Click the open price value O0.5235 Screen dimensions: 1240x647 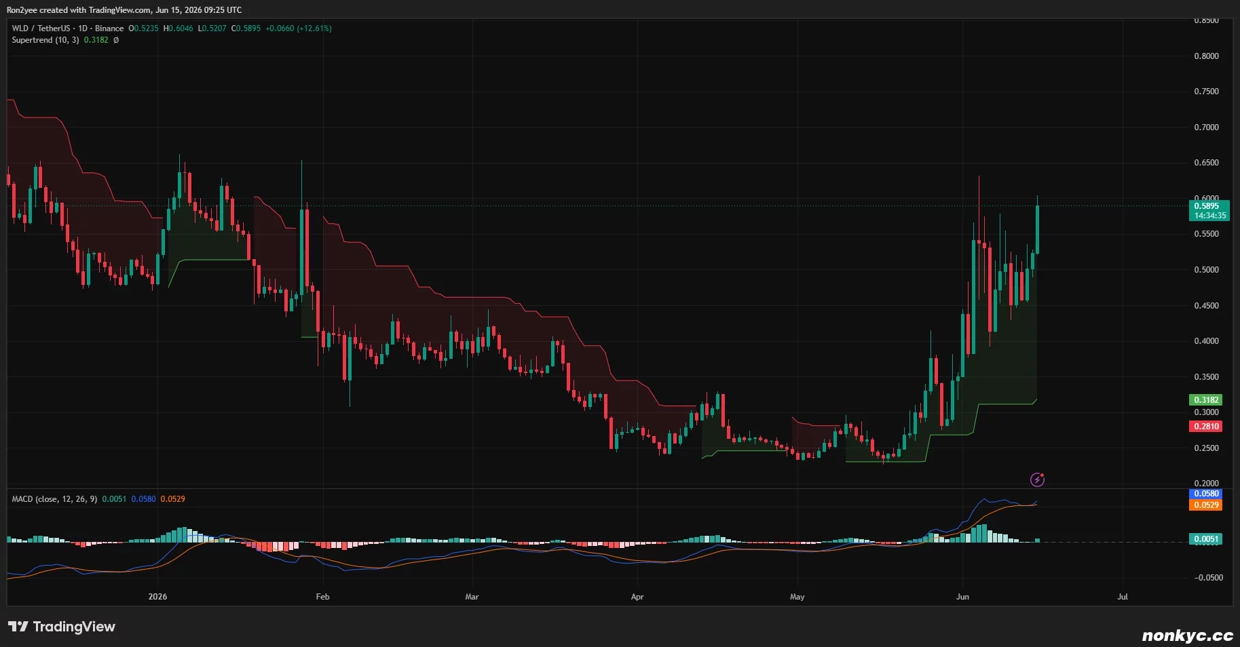tap(143, 28)
